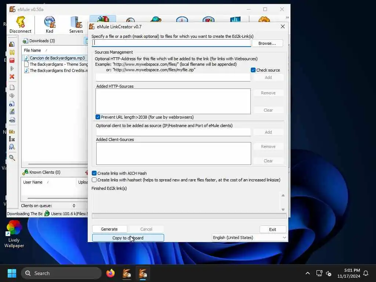The width and height of the screenshot is (376, 282).
Task: Open the Windows Start menu
Action: tap(12, 273)
